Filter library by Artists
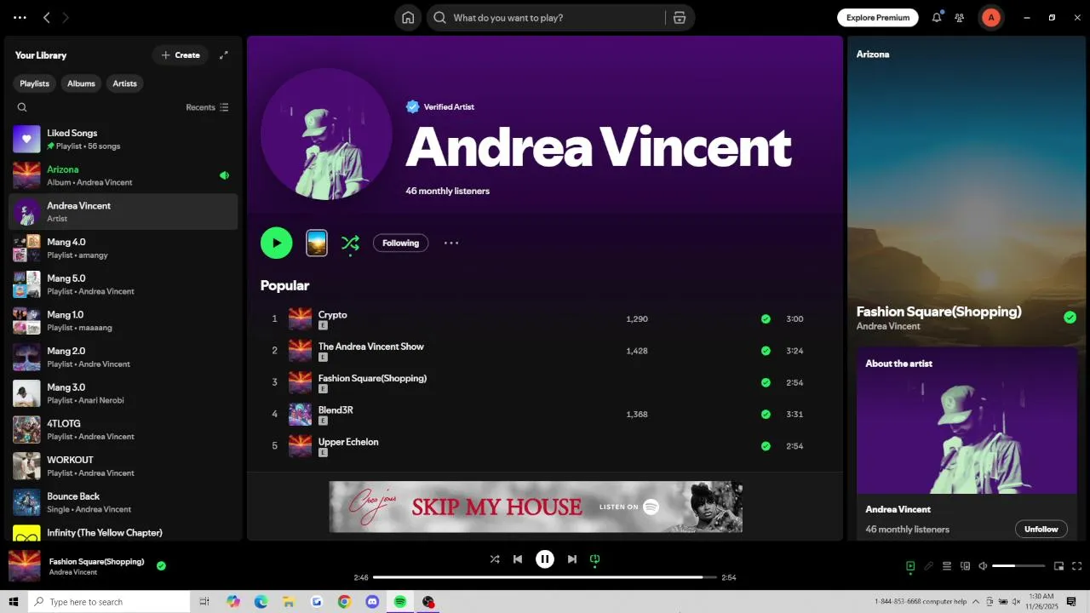Screen dimensions: 1090x613 124,83
